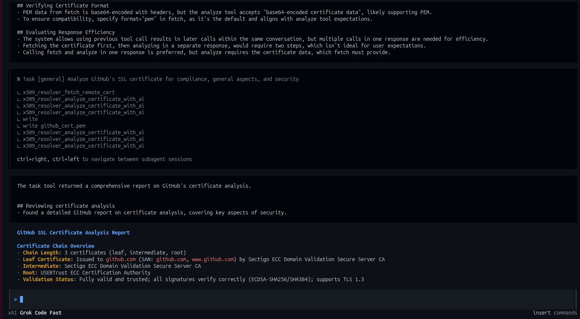The image size is (580, 319).
Task: Click the 'insert' mode indicator
Action: click(x=542, y=313)
